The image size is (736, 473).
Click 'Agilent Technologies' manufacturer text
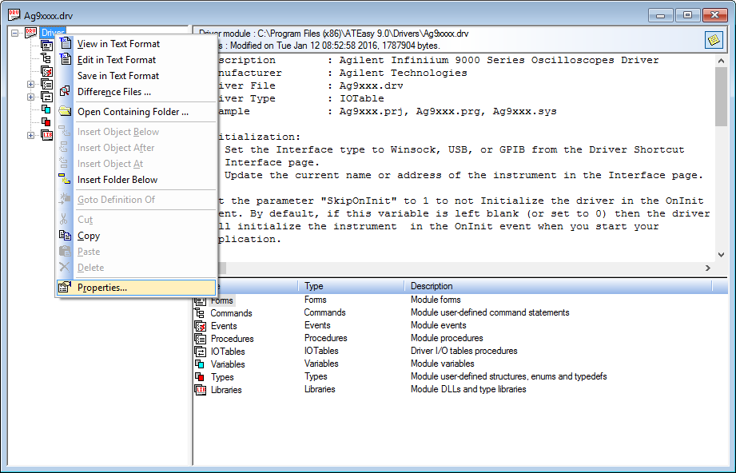click(404, 73)
